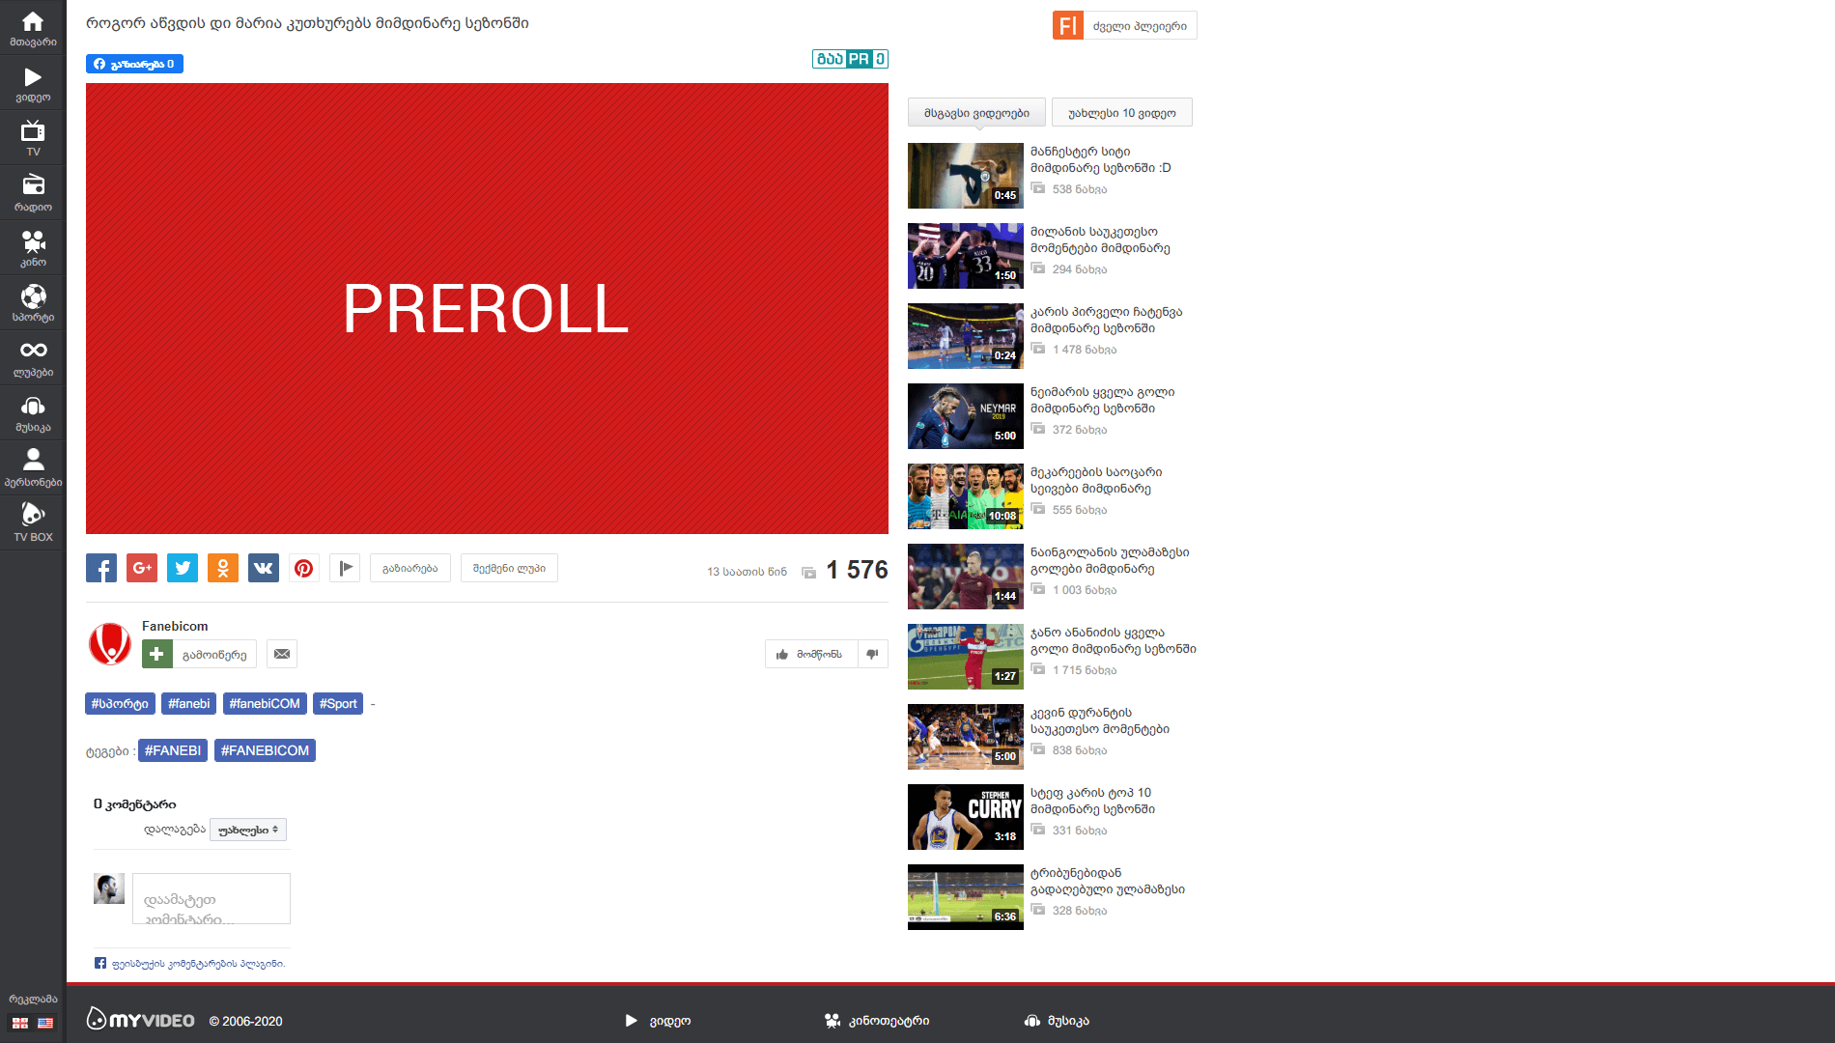
Task: Share via the VK icon
Action: [x=264, y=568]
